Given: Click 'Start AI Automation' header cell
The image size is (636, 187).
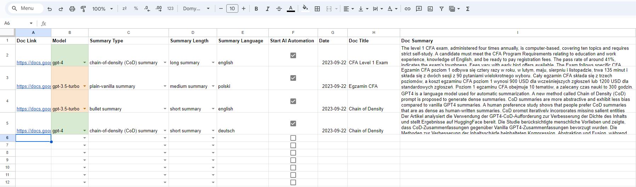Looking at the screenshot, I should [x=293, y=41].
